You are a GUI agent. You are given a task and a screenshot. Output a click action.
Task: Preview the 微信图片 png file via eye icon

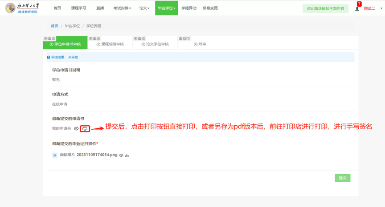click(x=121, y=155)
